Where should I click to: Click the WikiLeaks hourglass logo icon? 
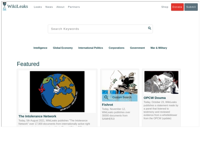[4, 6]
